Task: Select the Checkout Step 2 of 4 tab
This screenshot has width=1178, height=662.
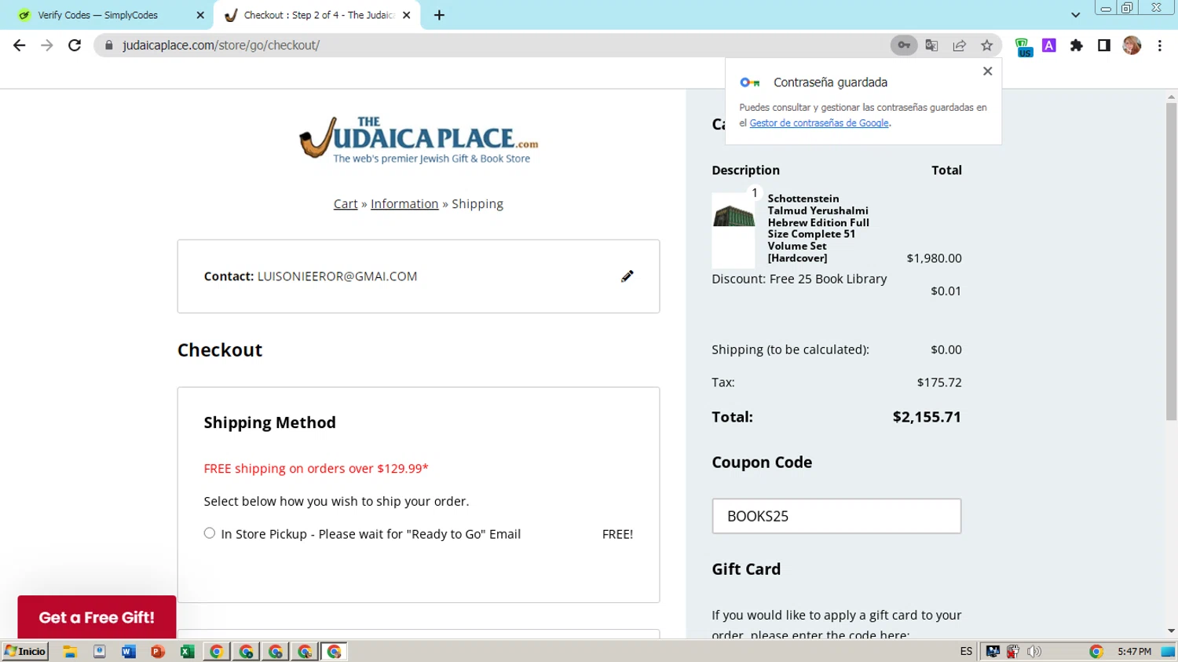Action: [x=318, y=15]
